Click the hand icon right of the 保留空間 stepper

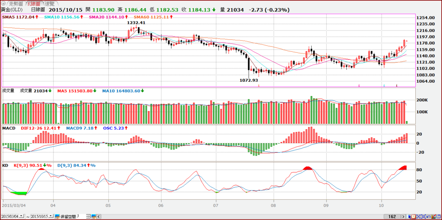[x=94, y=217]
